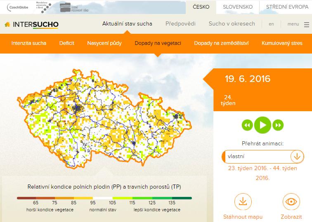This screenshot has height=222, width=312.
Task: Click the 'Přehrát animaci:' label
Action: point(262,144)
